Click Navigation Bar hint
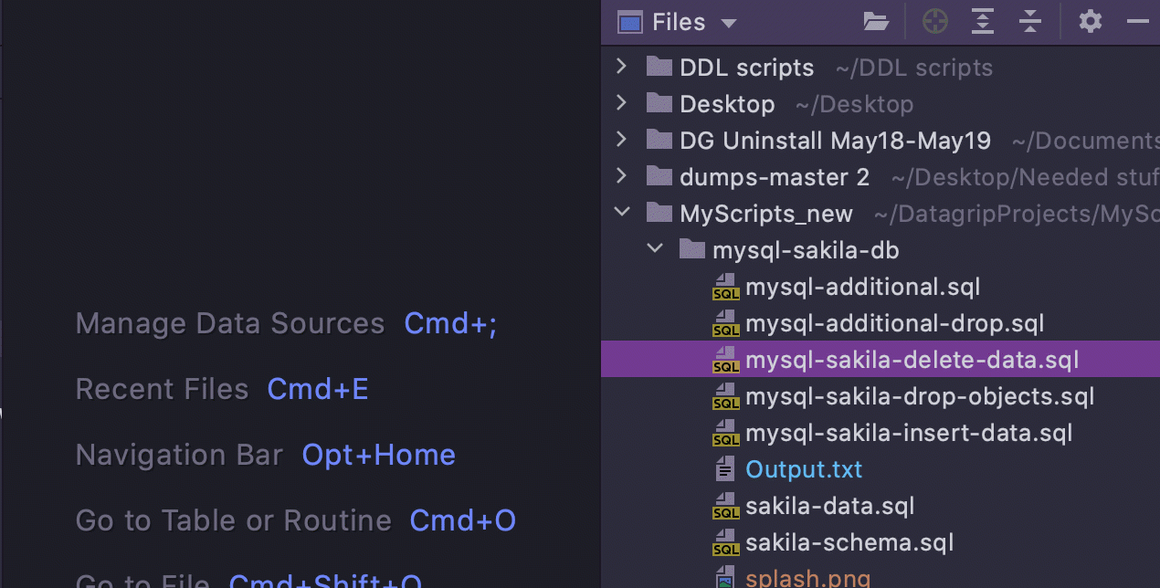Viewport: 1160px width, 588px height. click(179, 455)
